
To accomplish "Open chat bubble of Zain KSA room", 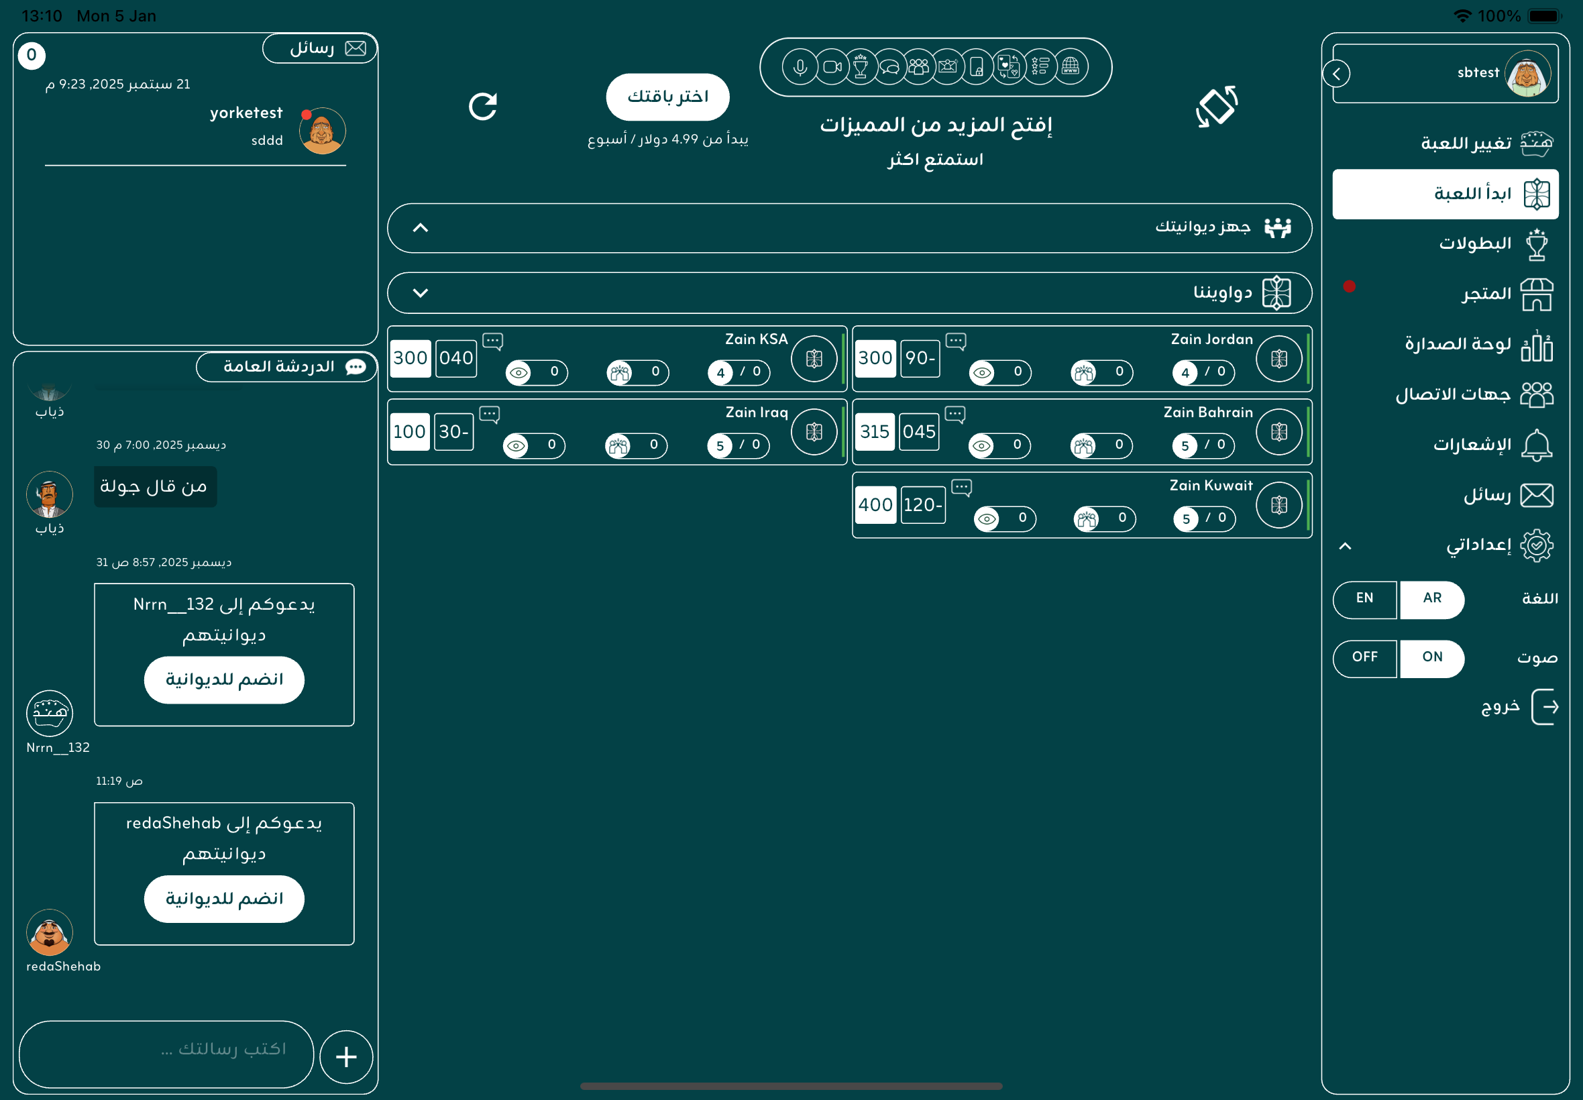I will coord(492,341).
